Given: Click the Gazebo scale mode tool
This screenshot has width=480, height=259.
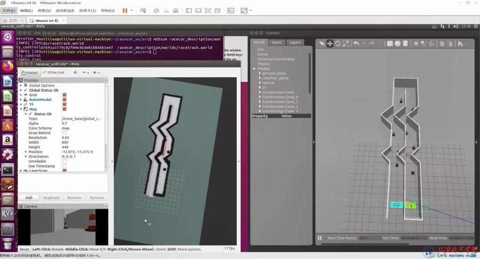Looking at the screenshot, I should click(x=346, y=43).
